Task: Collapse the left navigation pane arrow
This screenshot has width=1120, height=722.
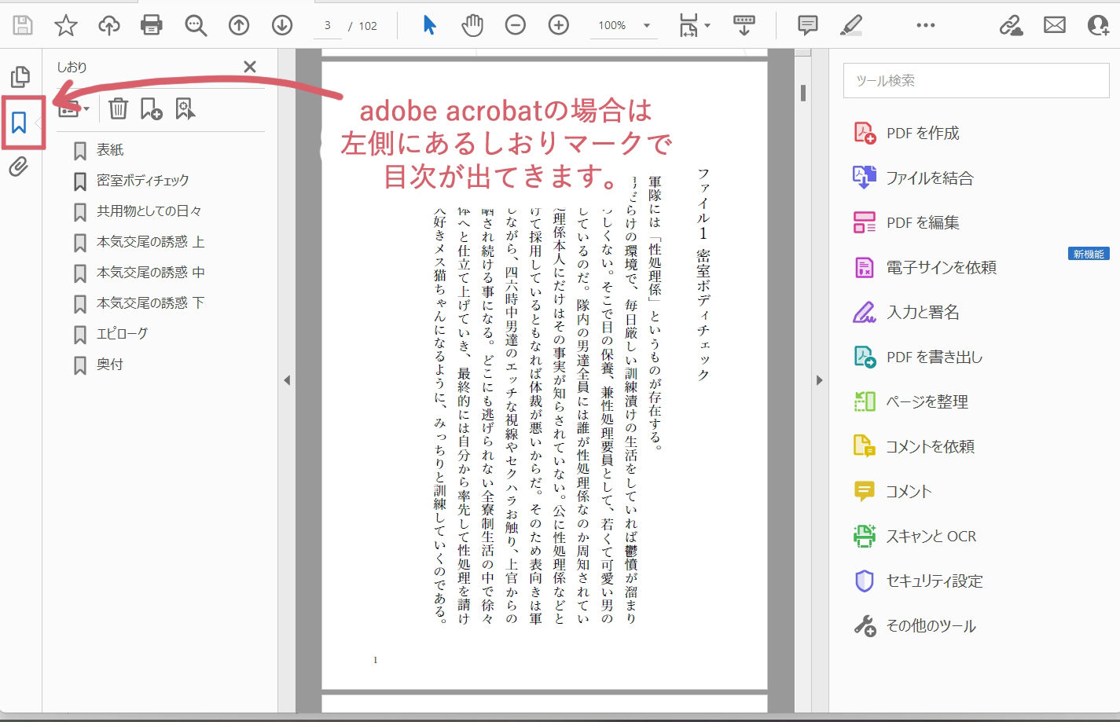Action: pos(287,380)
